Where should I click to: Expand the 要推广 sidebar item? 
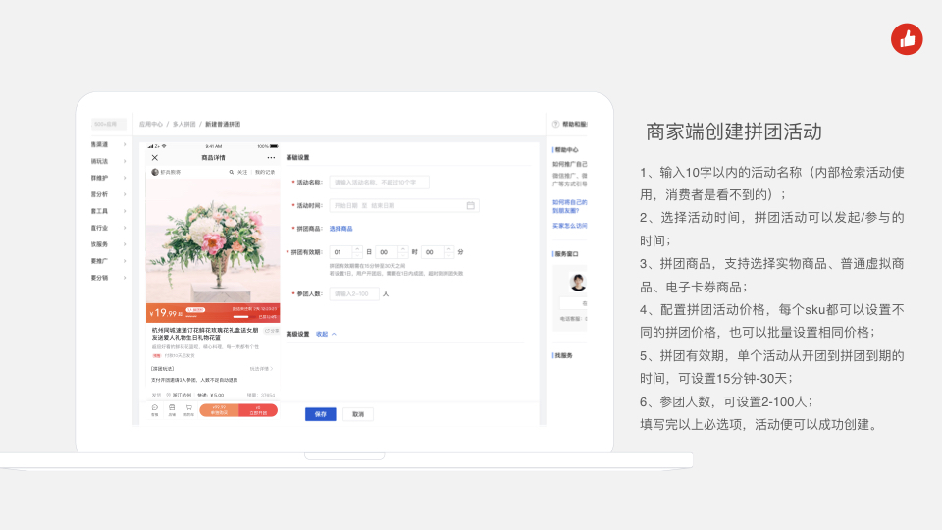[x=108, y=261]
